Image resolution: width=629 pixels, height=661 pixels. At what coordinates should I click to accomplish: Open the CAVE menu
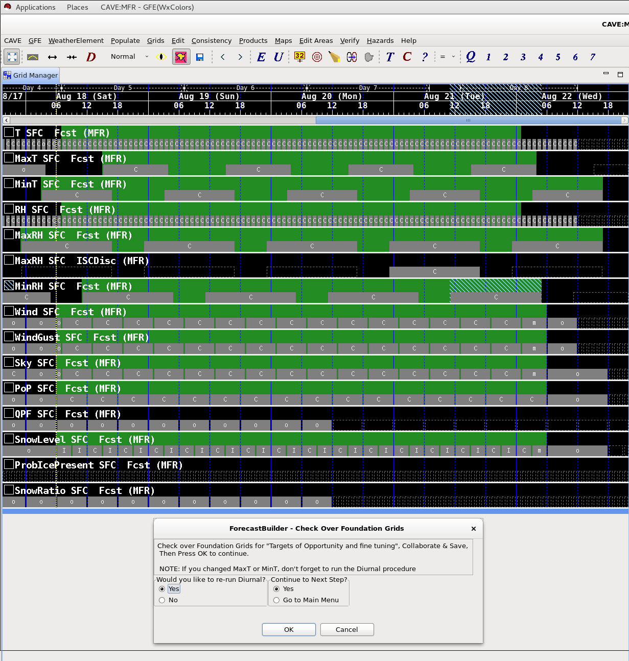pyautogui.click(x=13, y=40)
